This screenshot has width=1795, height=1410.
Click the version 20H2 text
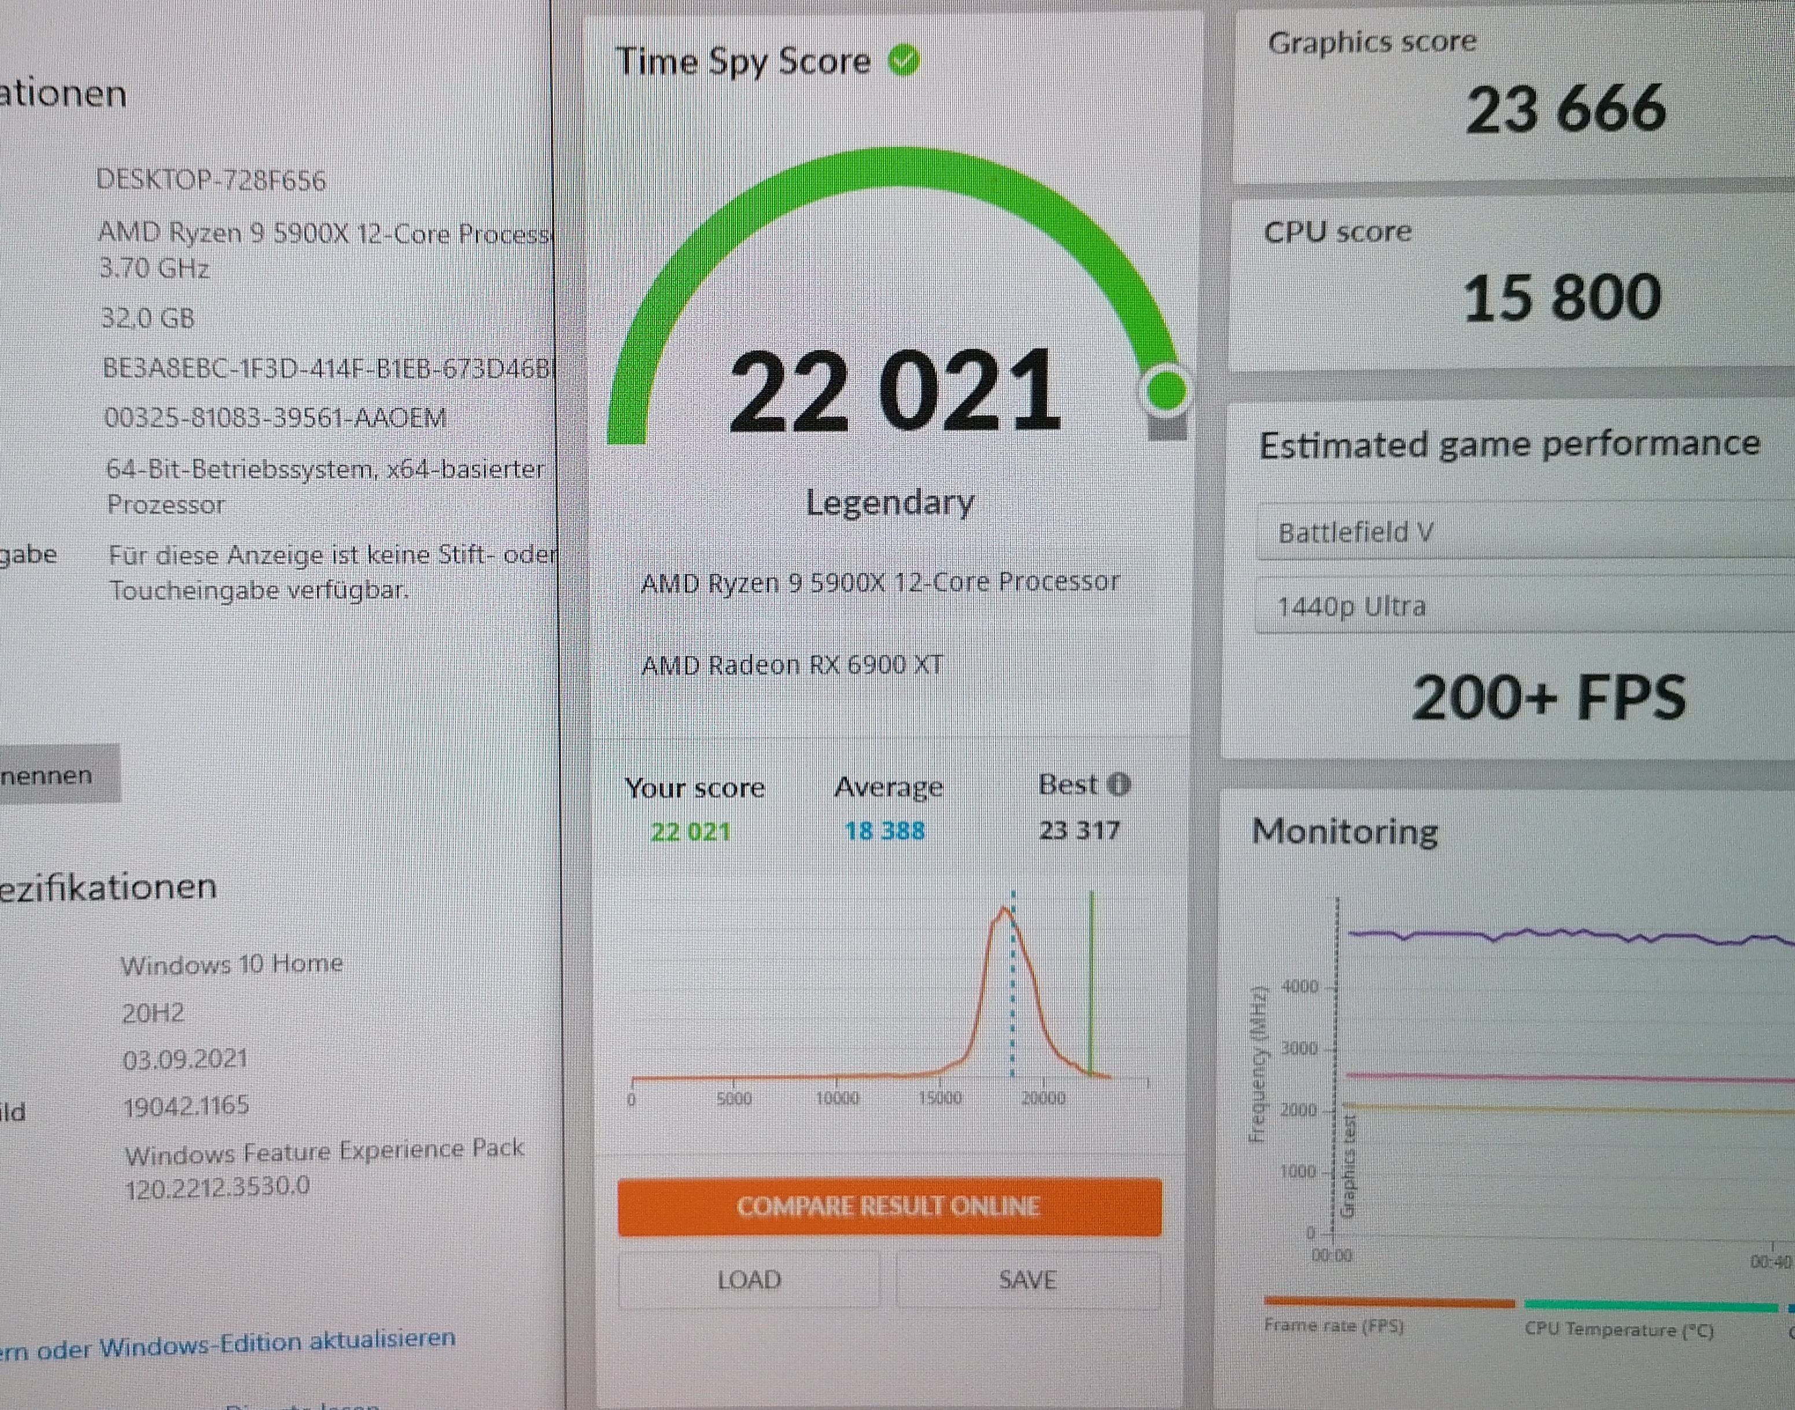153,1012
